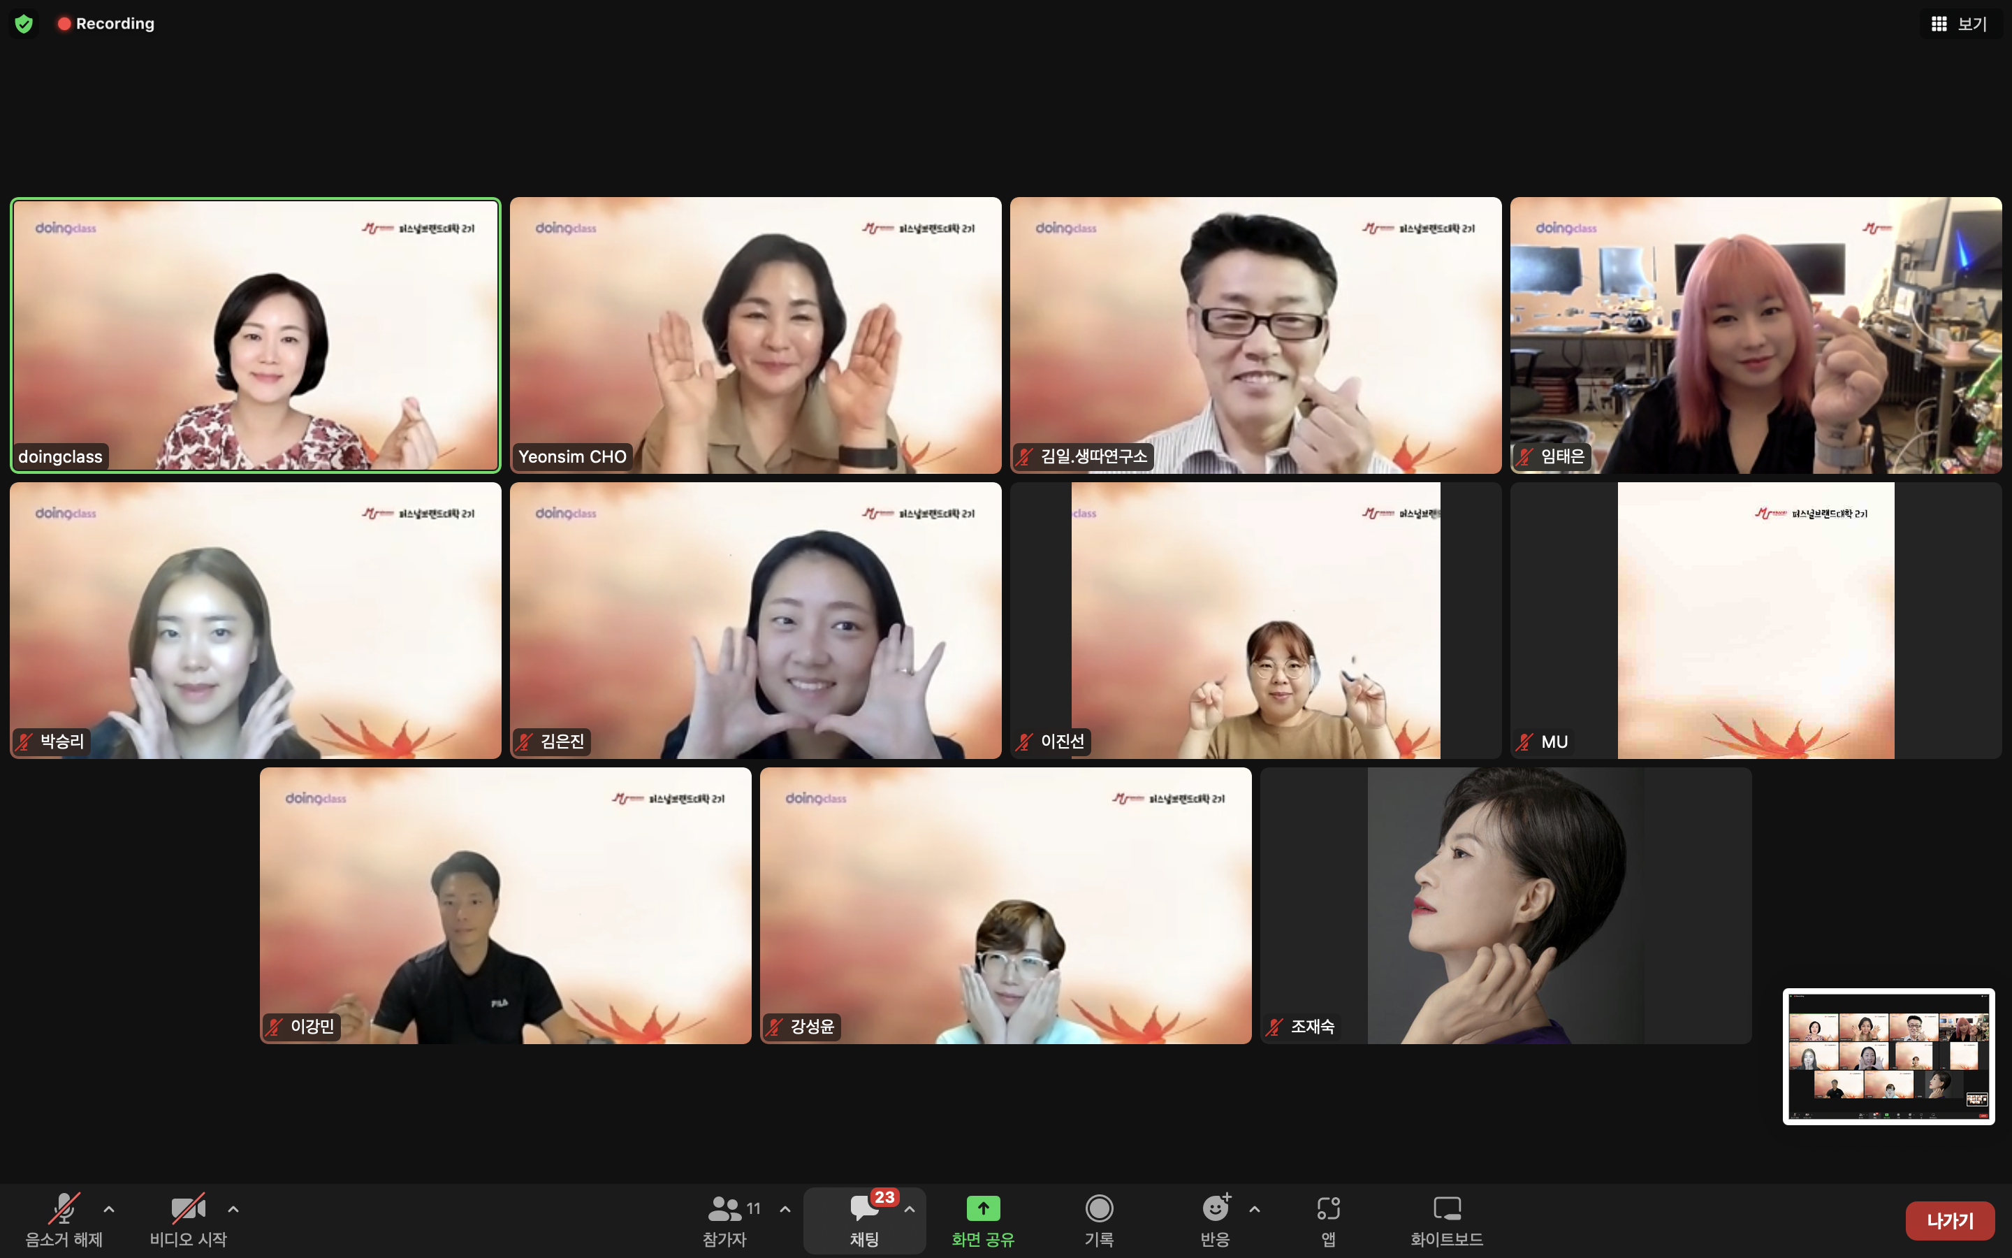Expand the arrow next to chat button

coord(910,1209)
